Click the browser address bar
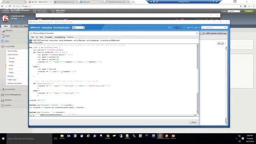Image resolution: width=256 pixels, height=144 pixels. (x=126, y=6)
